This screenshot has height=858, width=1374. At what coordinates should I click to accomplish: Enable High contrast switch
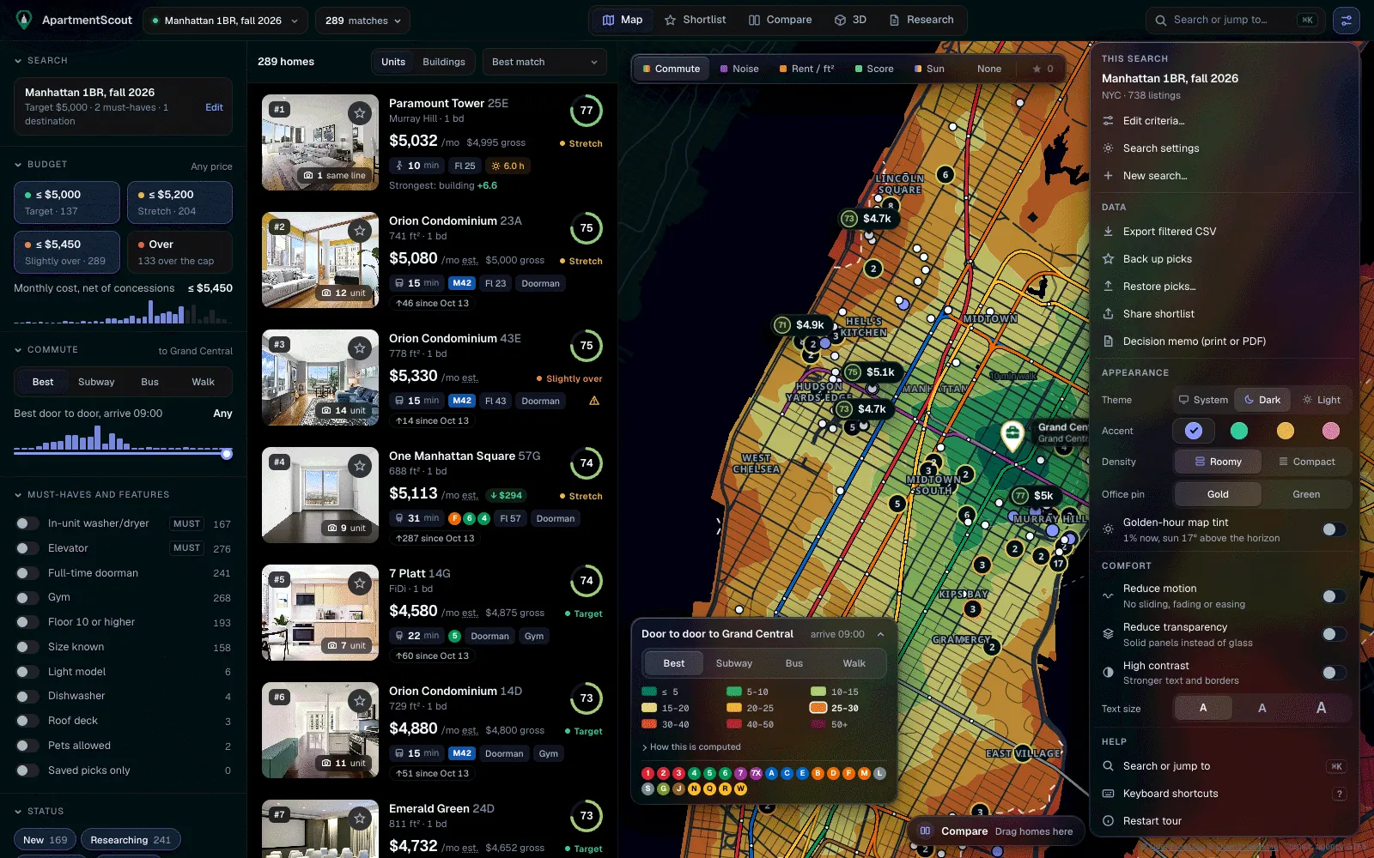click(x=1334, y=673)
